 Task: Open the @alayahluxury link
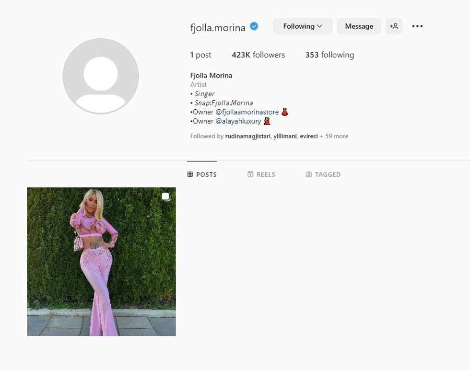(238, 121)
